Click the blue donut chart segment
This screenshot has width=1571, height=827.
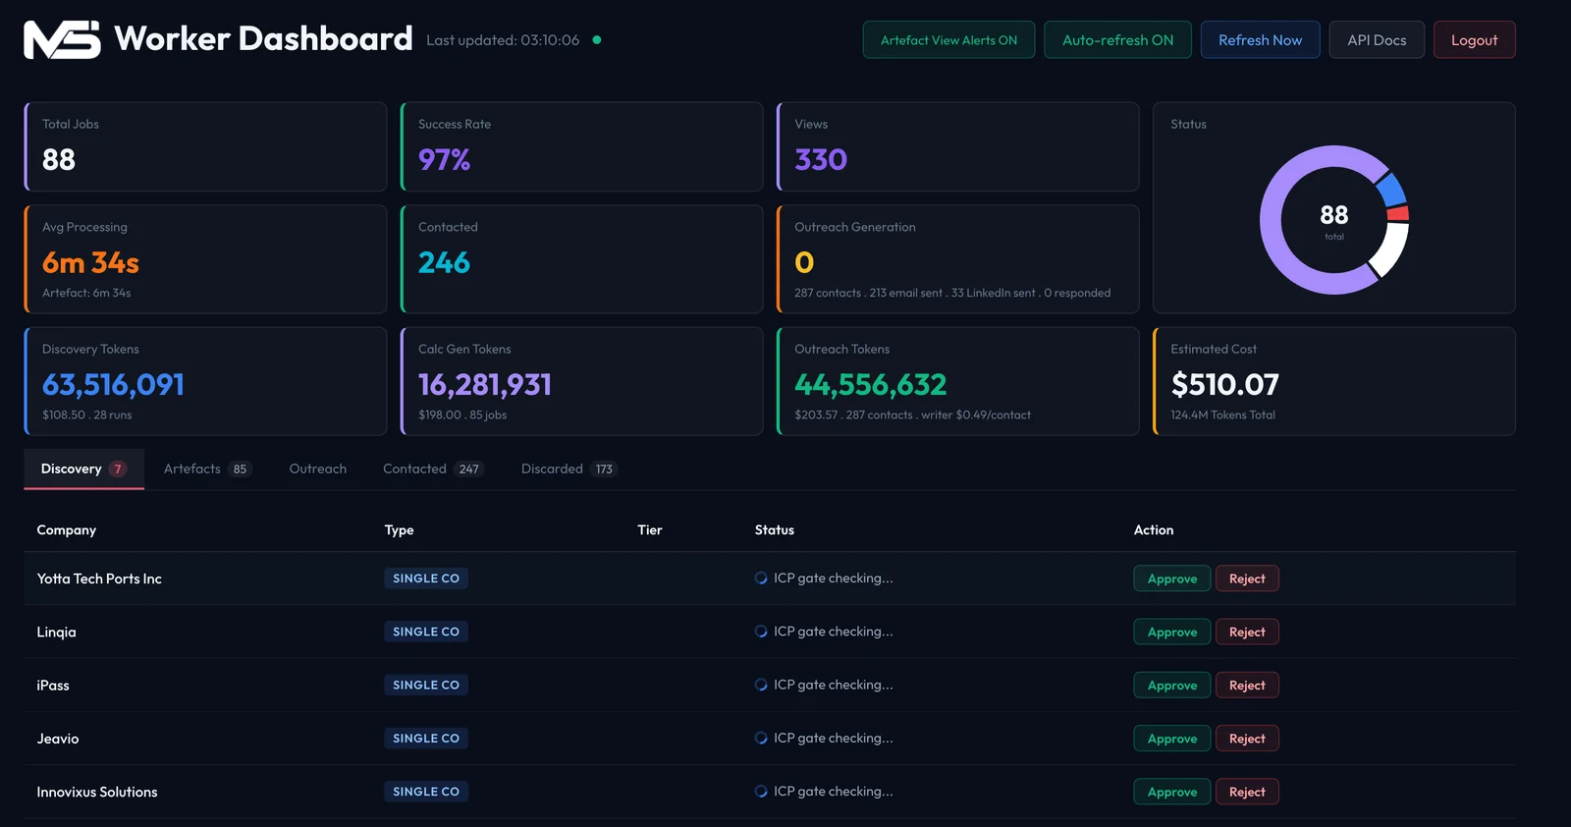(x=1390, y=189)
